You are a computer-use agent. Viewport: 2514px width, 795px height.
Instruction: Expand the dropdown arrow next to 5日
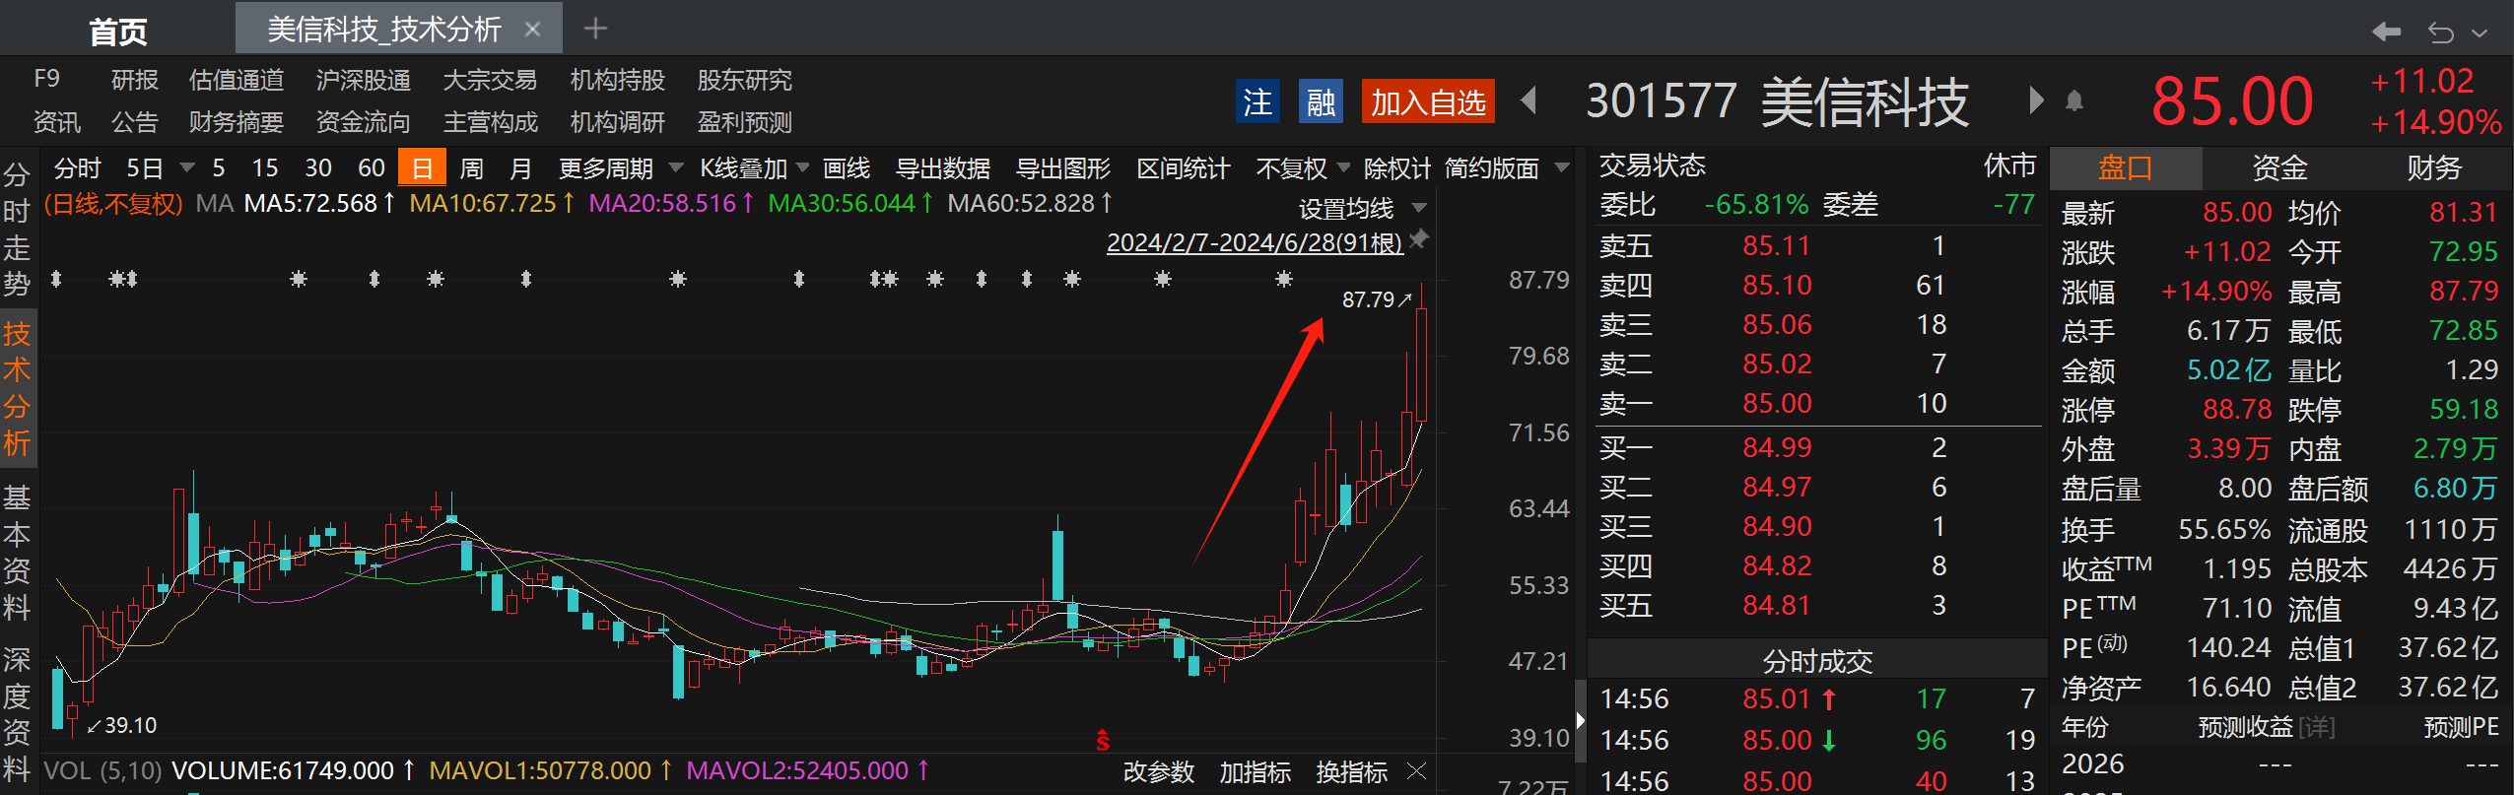coord(187,167)
